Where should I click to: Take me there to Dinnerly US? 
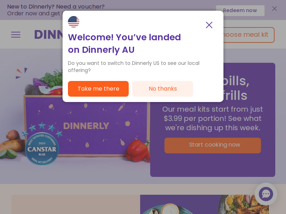[x=98, y=88]
